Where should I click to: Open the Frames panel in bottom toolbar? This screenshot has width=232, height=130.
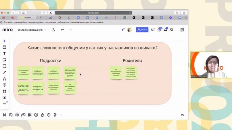click(x=4, y=115)
